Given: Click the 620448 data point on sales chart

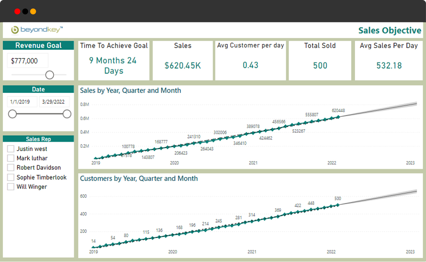Looking at the screenshot, I should 338,117.
